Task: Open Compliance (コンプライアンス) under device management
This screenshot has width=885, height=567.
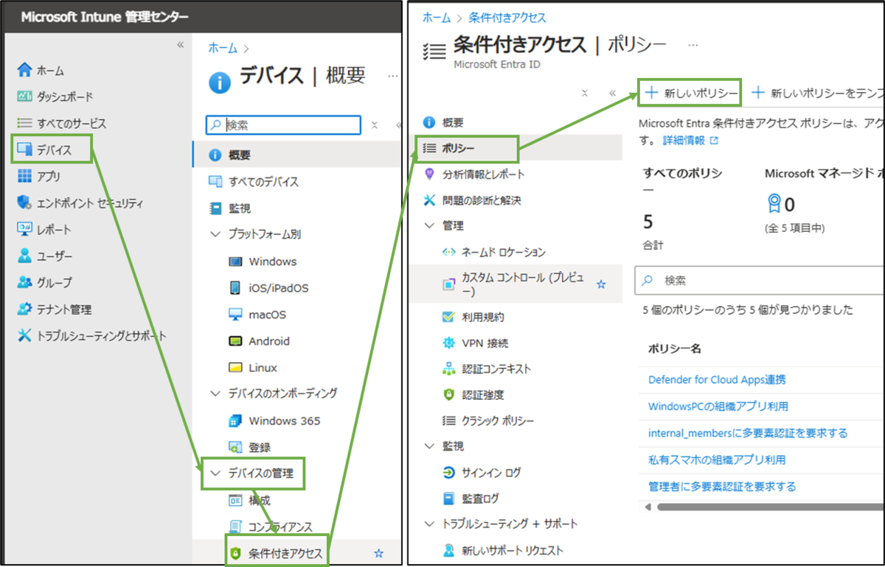Action: click(x=271, y=526)
